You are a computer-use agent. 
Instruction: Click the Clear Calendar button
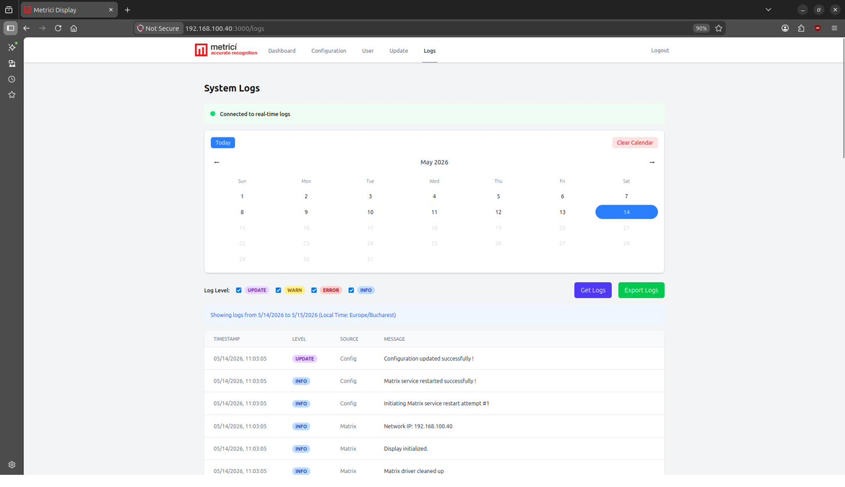point(635,143)
